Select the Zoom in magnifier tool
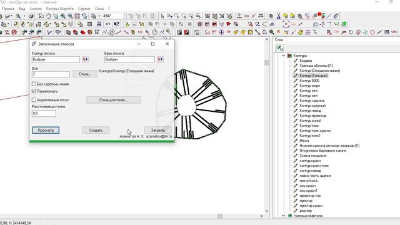 pos(62,16)
